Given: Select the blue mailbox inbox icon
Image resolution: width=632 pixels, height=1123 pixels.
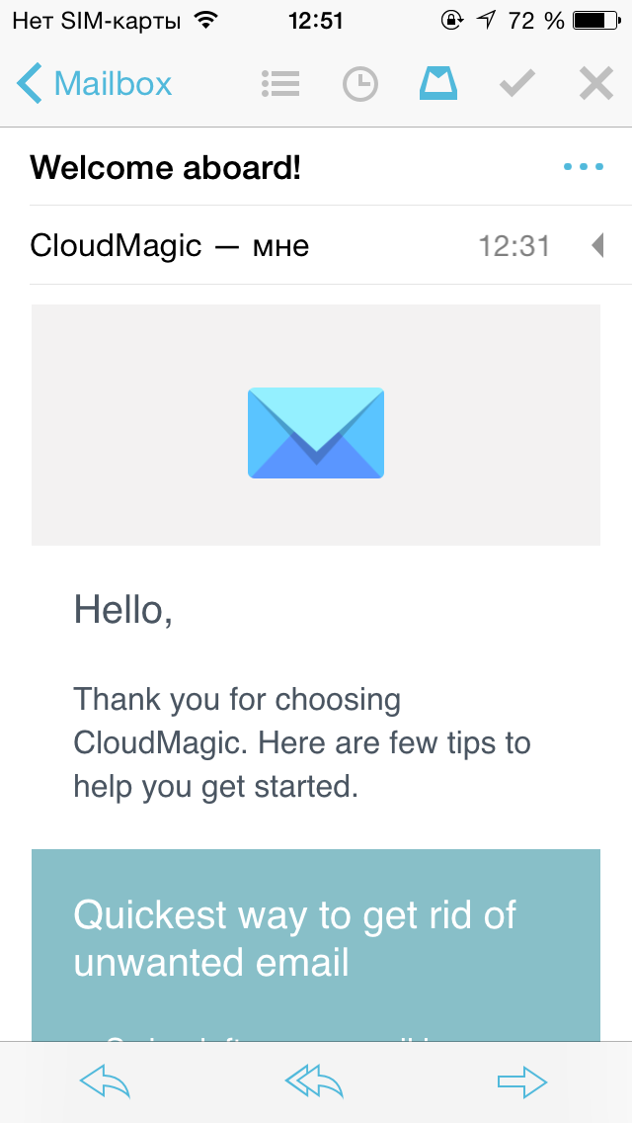Looking at the screenshot, I should click(438, 84).
